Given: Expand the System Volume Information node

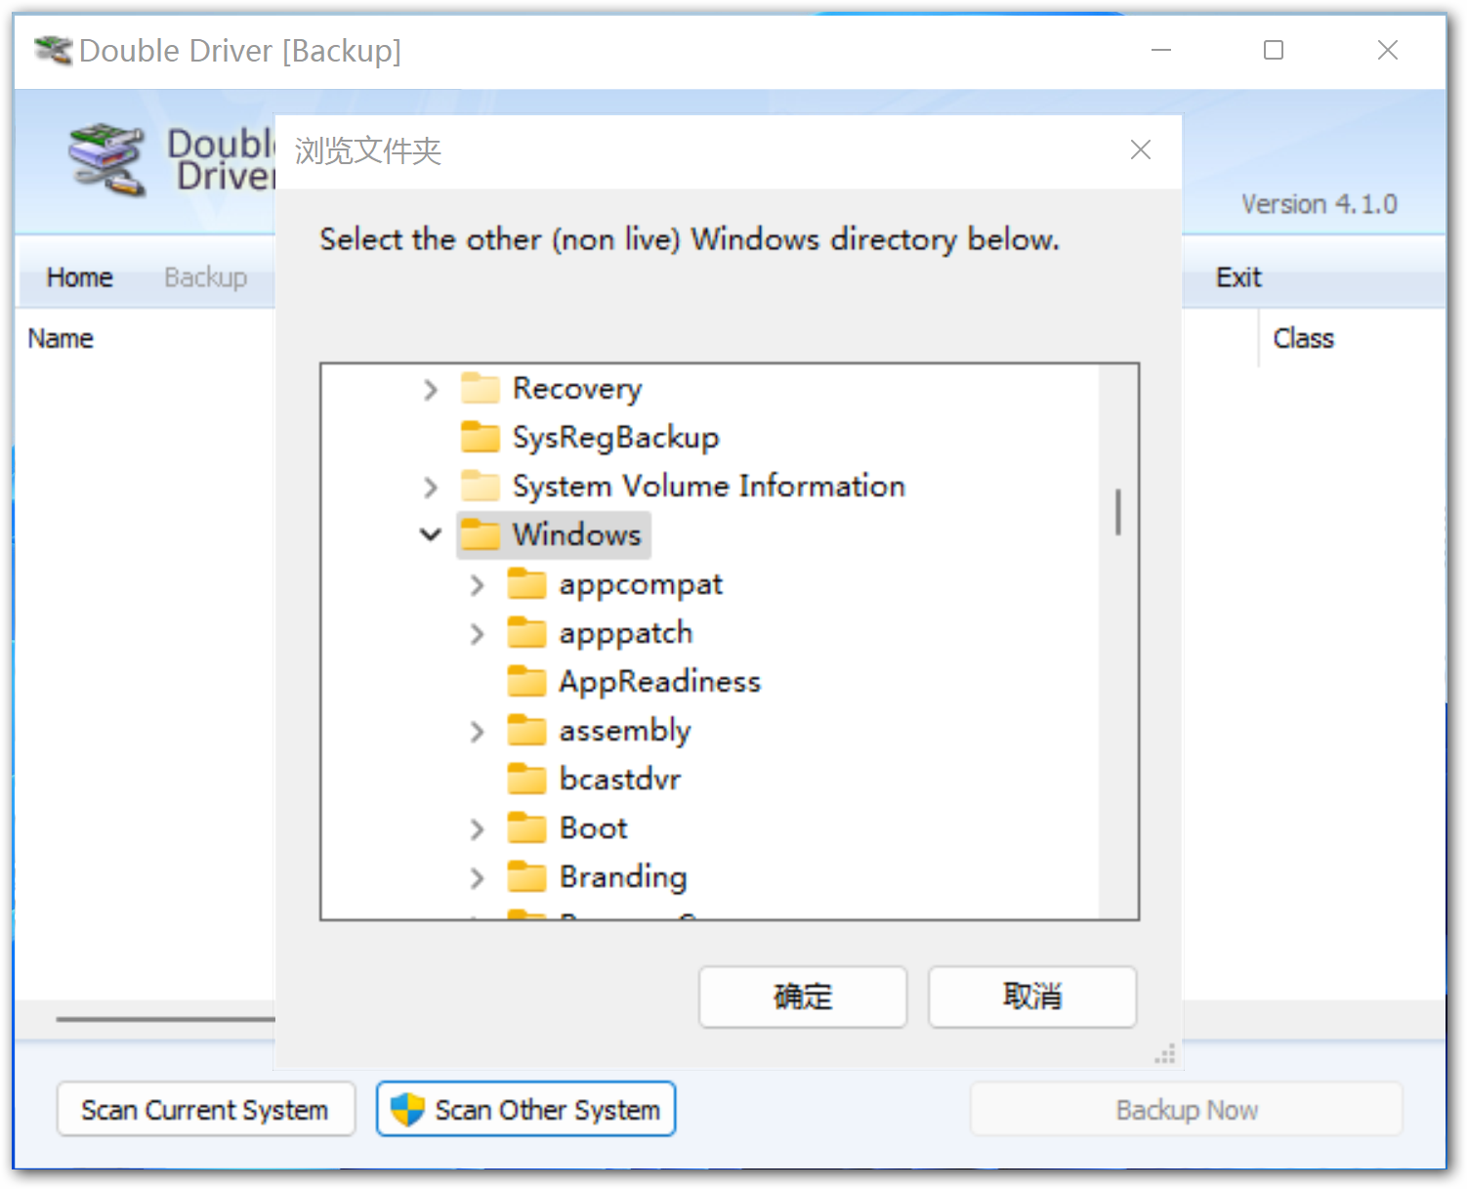Looking at the screenshot, I should tap(431, 487).
